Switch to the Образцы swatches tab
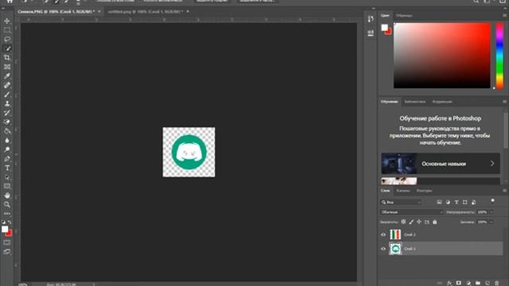Viewport: 509px width, 286px height. [x=404, y=15]
